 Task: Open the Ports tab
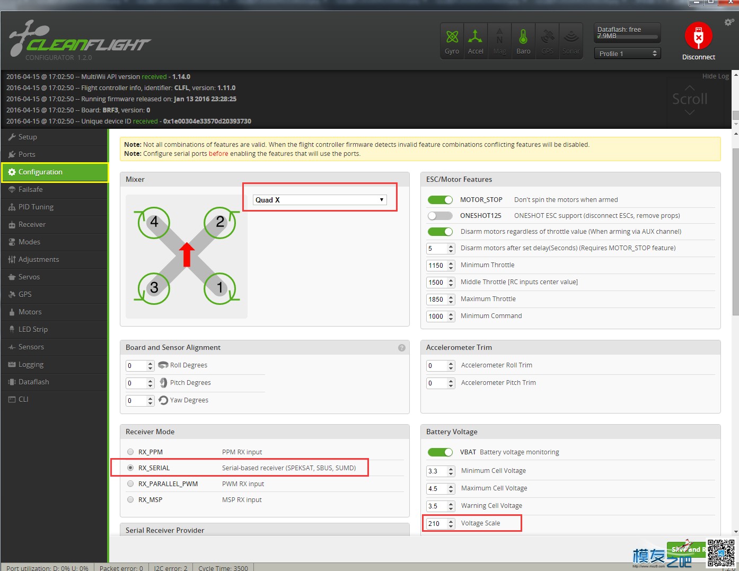(x=54, y=154)
